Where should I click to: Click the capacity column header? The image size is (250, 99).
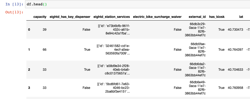(x=40, y=17)
